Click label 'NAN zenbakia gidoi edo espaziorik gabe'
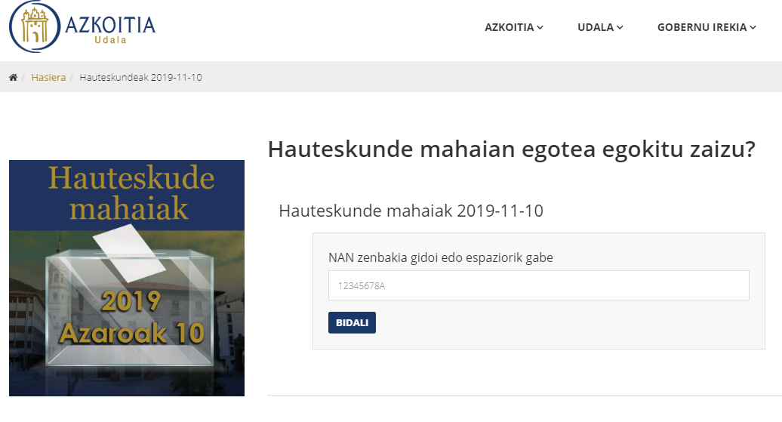 point(440,258)
